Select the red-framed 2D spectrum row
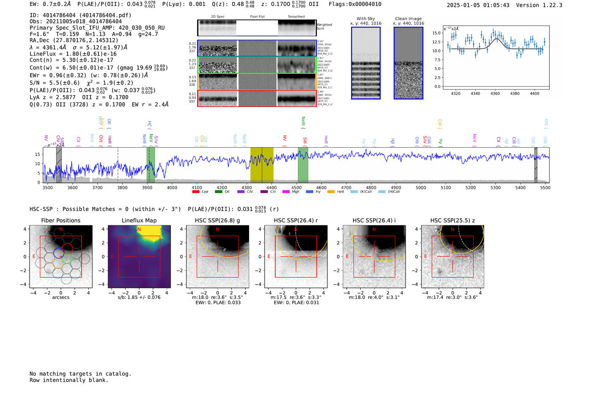 coord(257,99)
